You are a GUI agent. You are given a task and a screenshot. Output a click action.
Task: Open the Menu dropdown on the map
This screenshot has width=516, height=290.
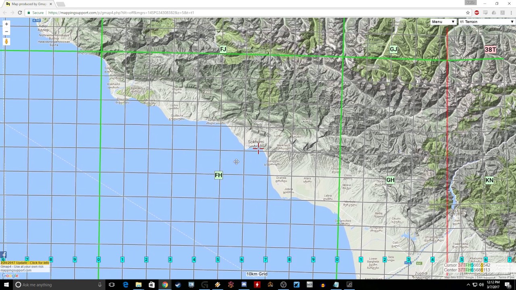click(443, 22)
